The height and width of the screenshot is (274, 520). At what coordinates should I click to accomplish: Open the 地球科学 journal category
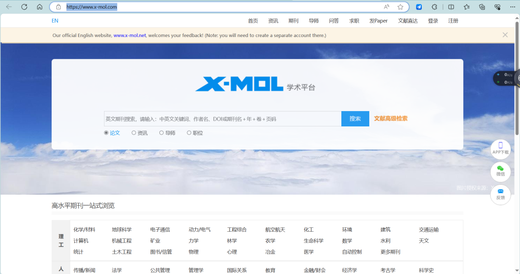coord(122,230)
